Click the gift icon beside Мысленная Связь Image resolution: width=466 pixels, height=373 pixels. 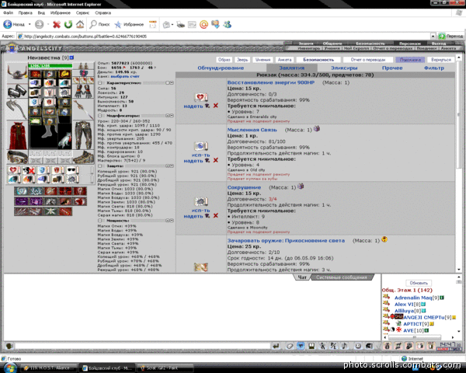[x=317, y=129]
